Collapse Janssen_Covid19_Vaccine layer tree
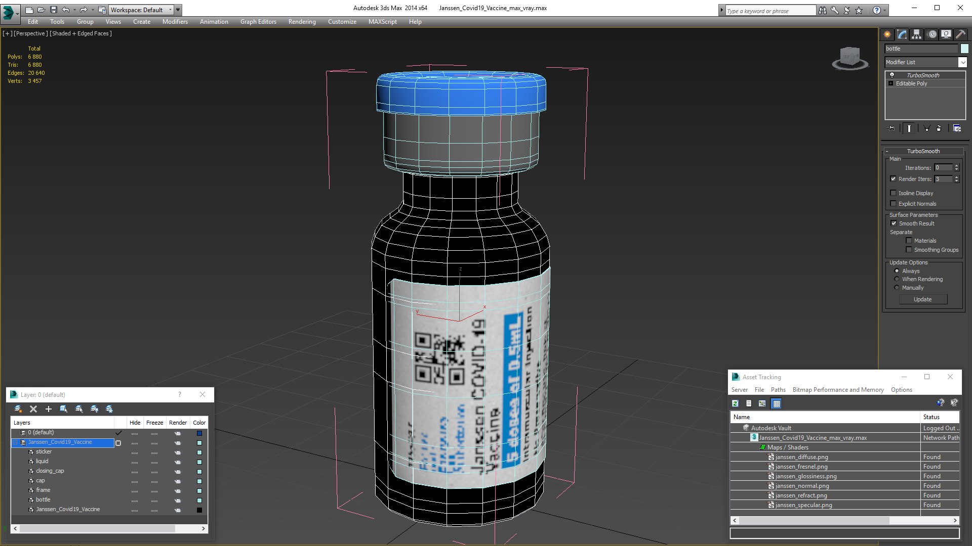 (15, 442)
